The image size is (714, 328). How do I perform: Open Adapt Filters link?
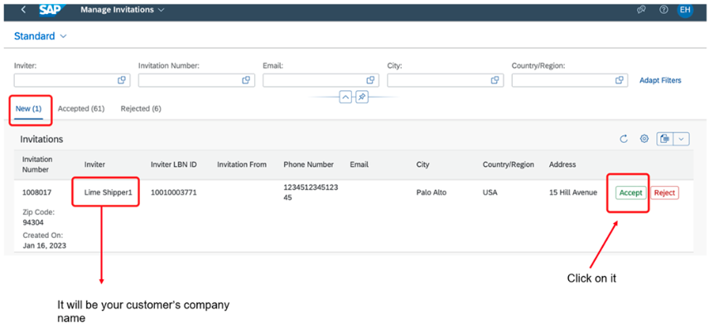click(660, 80)
